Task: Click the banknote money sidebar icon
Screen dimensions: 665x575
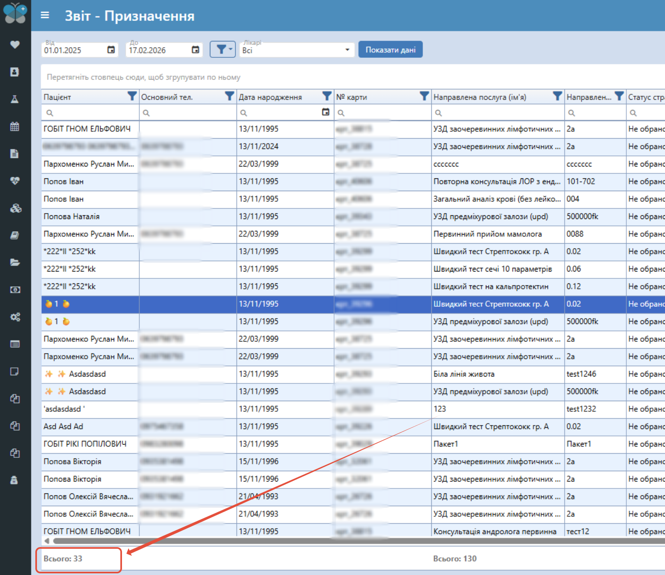Action: coord(15,290)
